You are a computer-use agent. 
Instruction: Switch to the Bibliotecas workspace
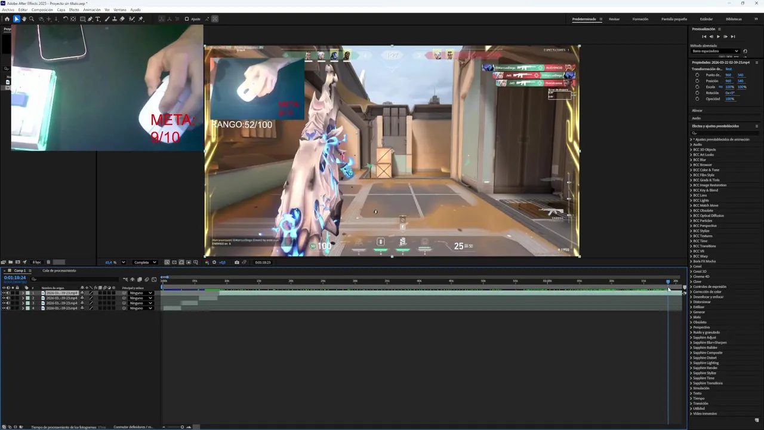(734, 19)
